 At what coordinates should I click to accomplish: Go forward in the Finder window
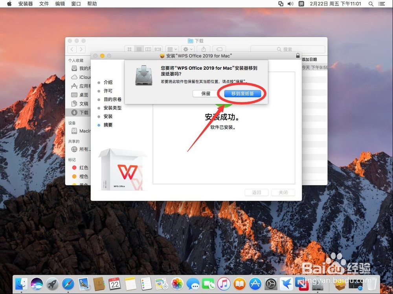click(x=81, y=49)
